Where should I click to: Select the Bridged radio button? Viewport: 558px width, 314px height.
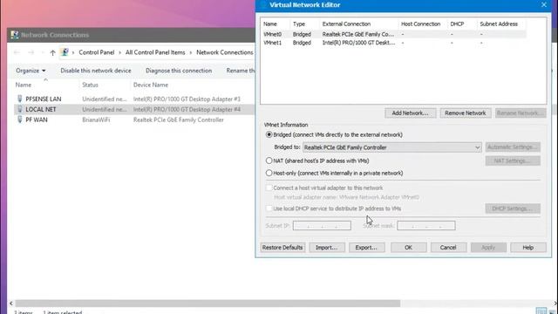coord(269,134)
